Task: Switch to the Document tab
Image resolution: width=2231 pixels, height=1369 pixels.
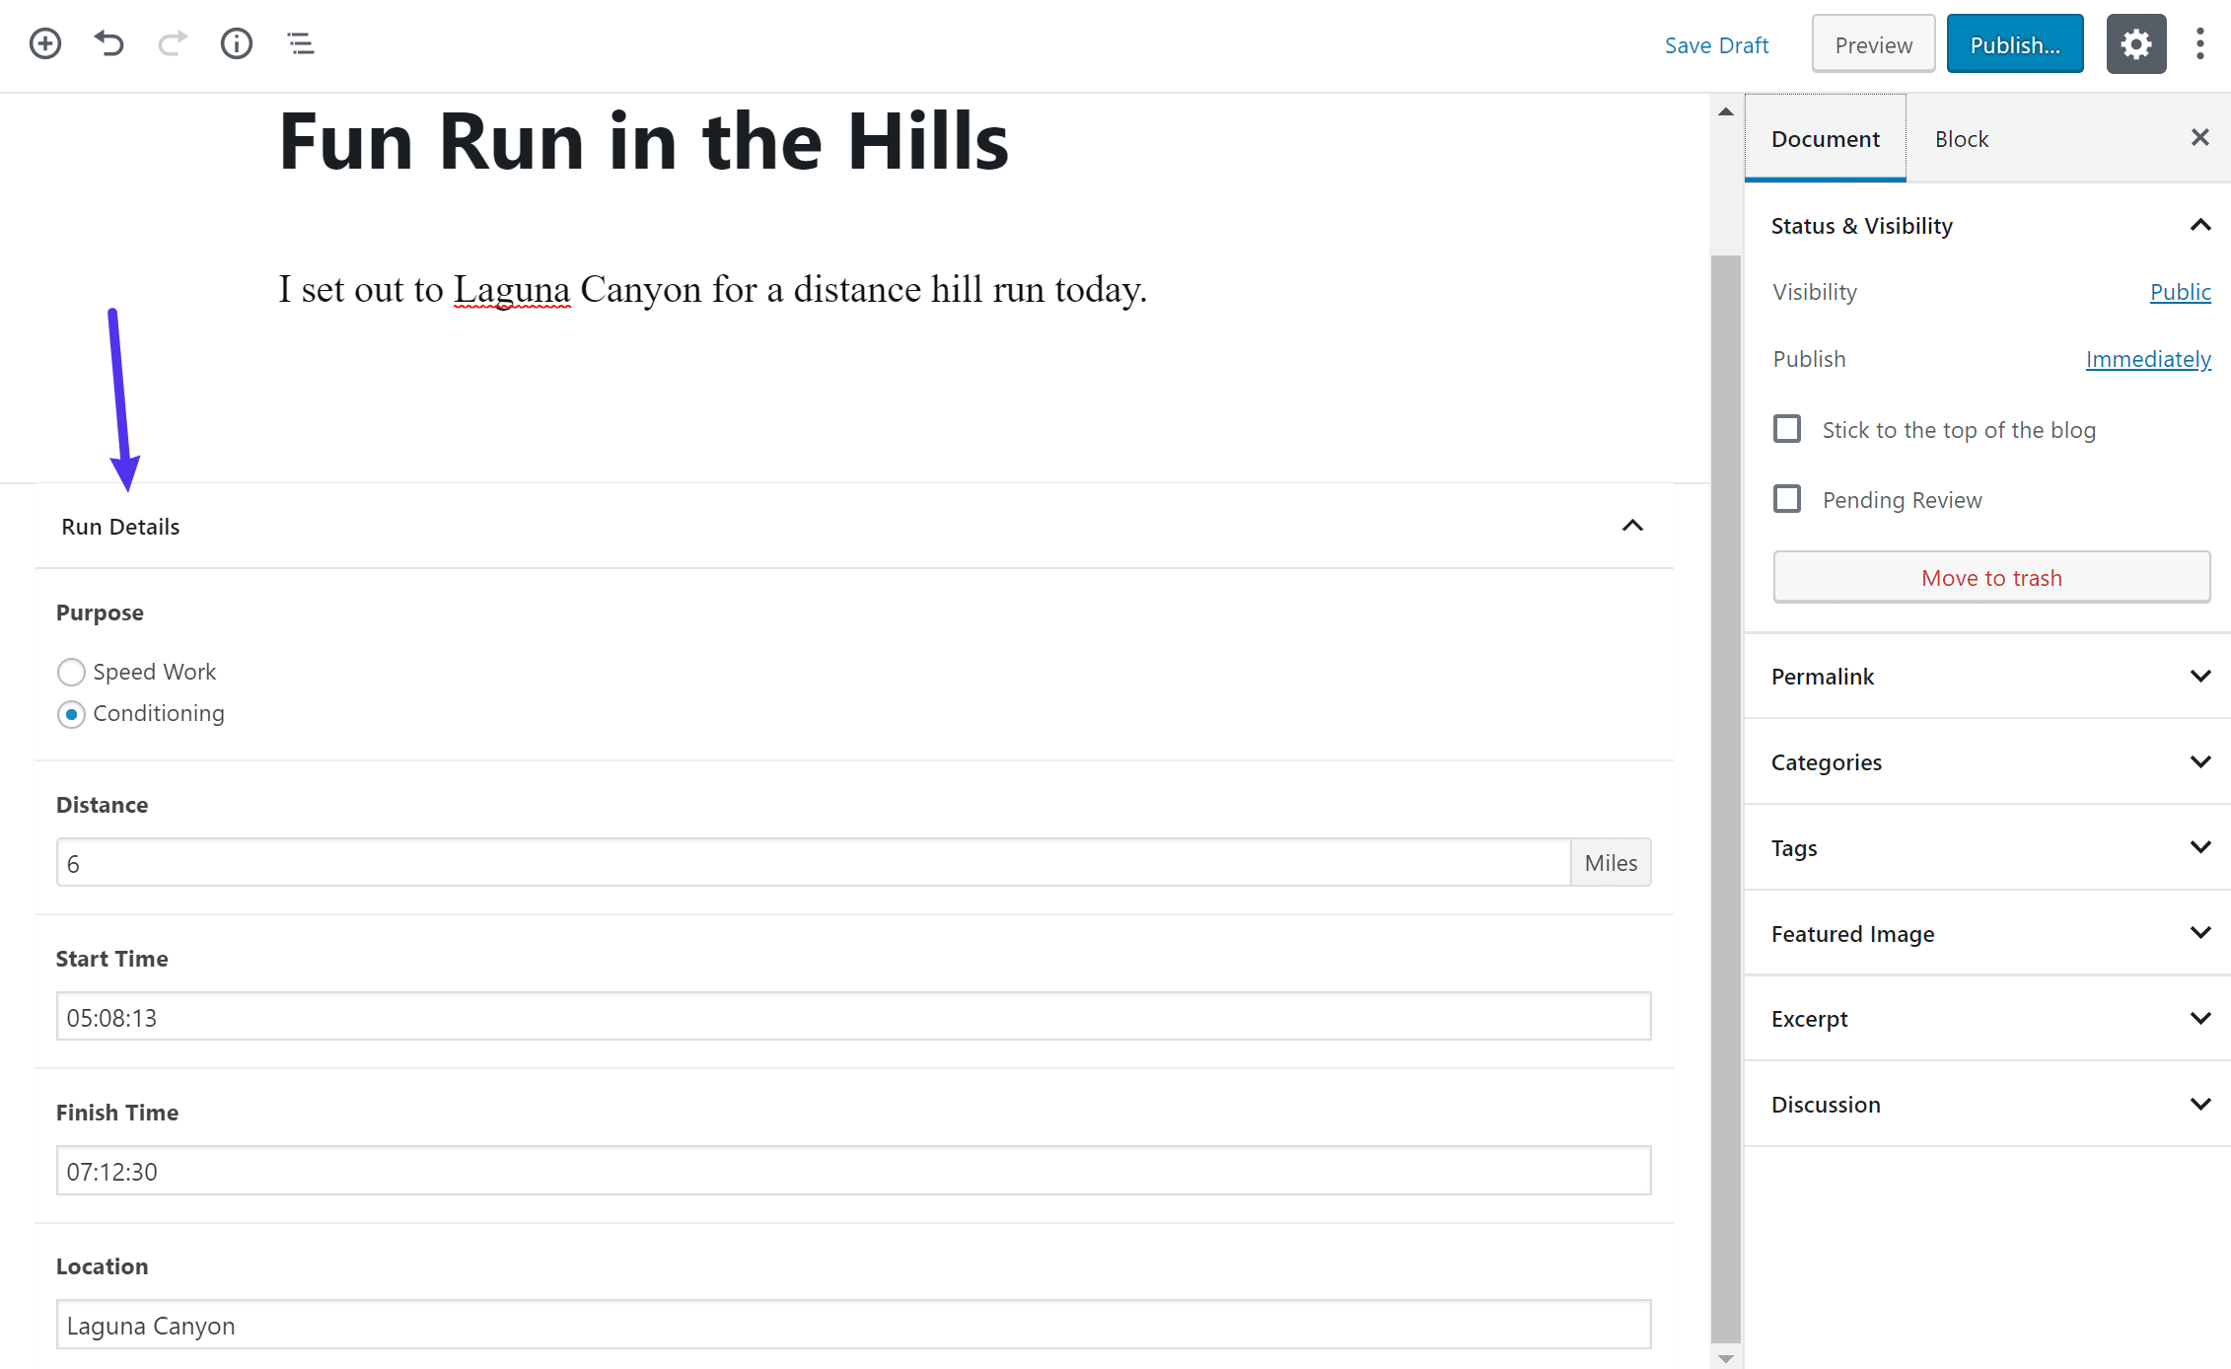Action: 1823,139
